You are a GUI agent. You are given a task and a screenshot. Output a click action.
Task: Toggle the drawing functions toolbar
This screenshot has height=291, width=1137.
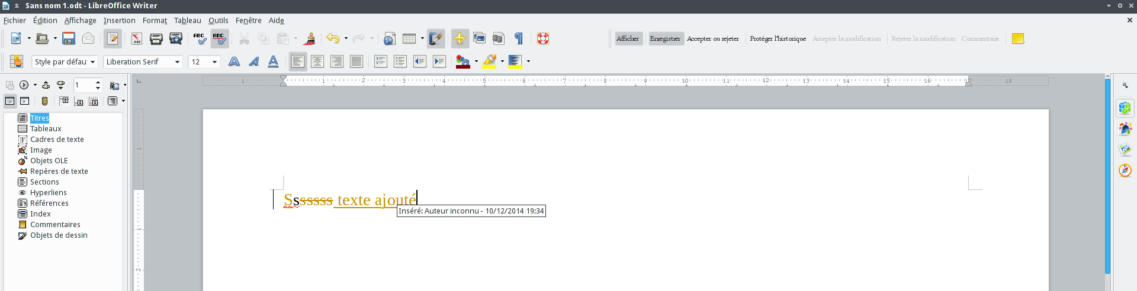436,38
